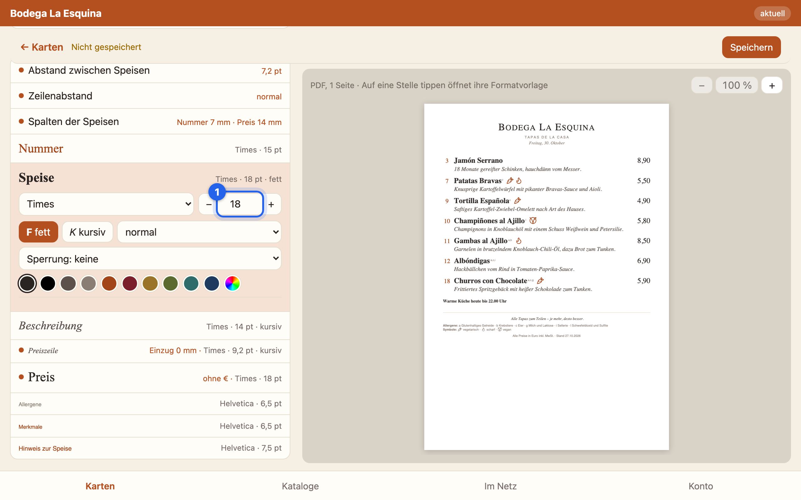Select the pure black color swatch

[48, 283]
